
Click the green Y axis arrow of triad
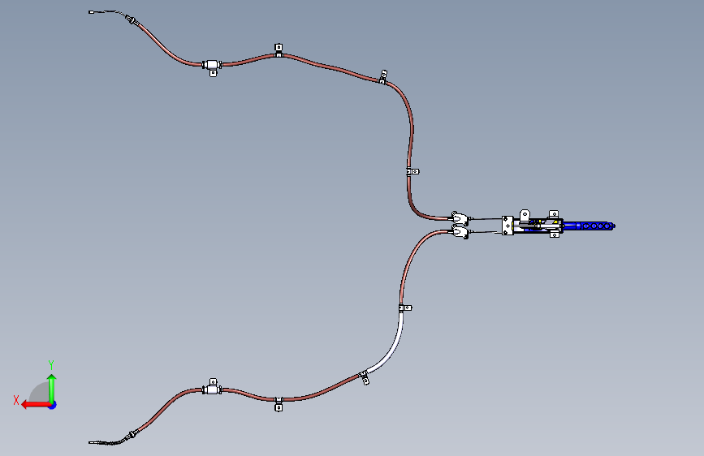pos(52,389)
